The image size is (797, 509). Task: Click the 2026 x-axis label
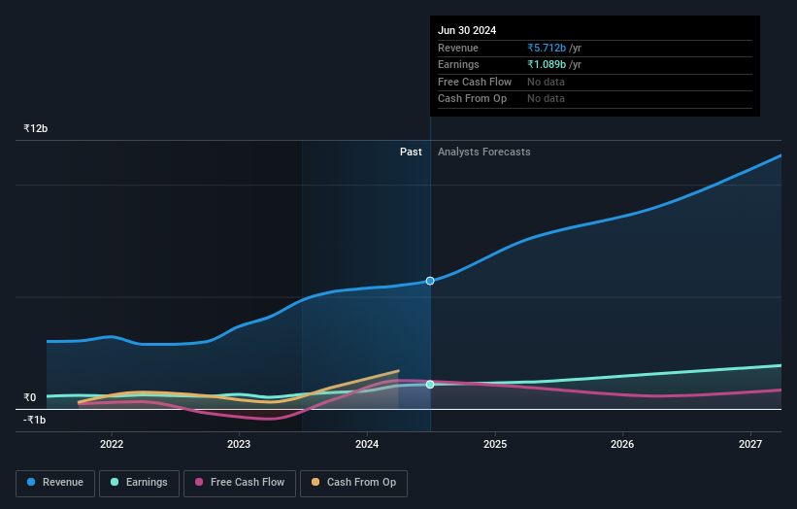622,444
